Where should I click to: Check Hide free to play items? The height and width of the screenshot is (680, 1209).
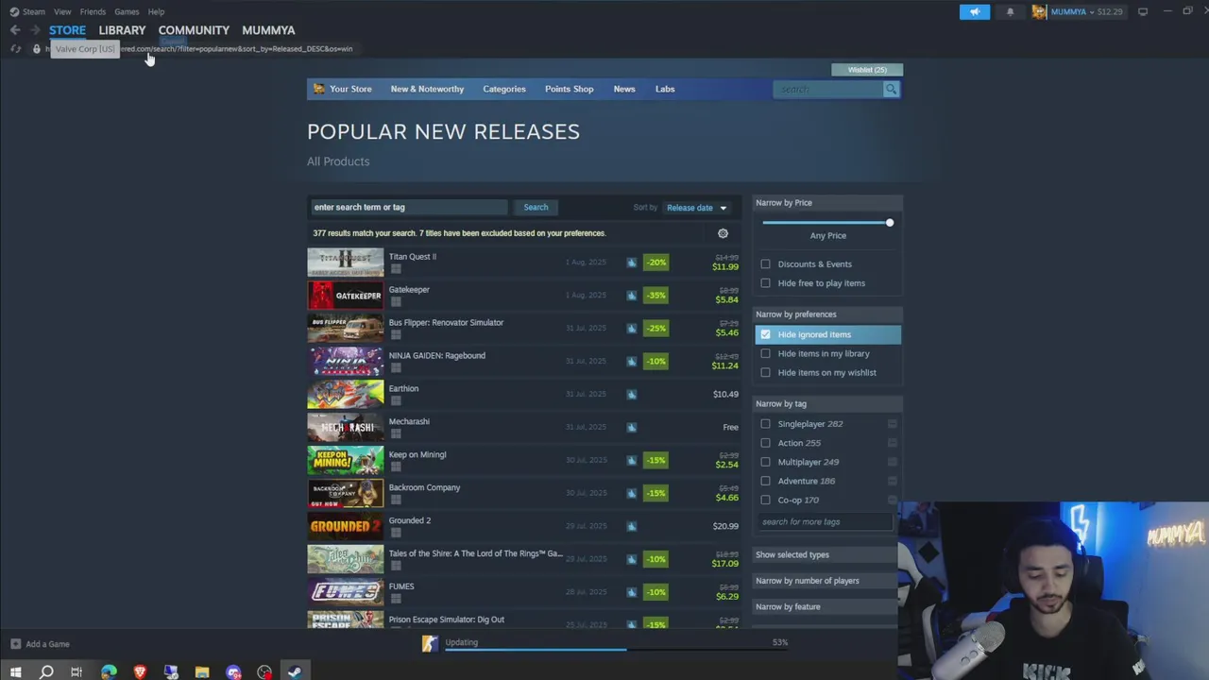pyautogui.click(x=765, y=283)
